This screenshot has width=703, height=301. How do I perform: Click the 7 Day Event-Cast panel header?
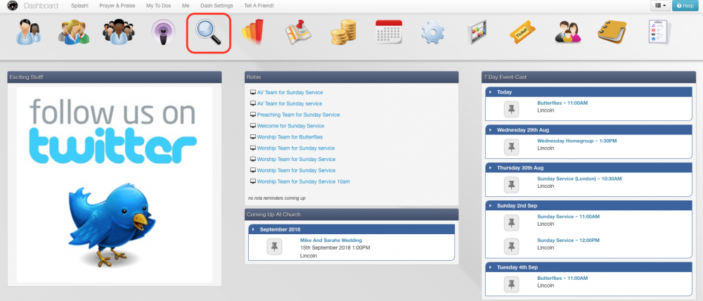pyautogui.click(x=588, y=77)
